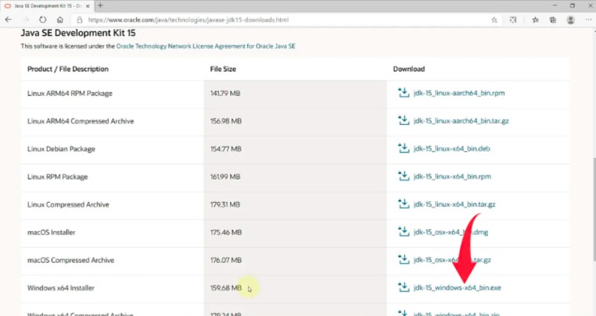This screenshot has width=596, height=316.
Task: Click download icon beside jdk-15_osx-x64_bin.dmg
Action: click(404, 232)
